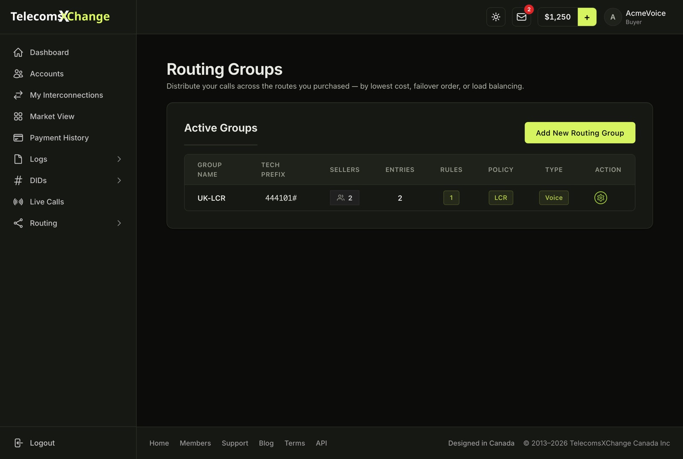
Task: Click the Action column header
Action: pyautogui.click(x=608, y=170)
